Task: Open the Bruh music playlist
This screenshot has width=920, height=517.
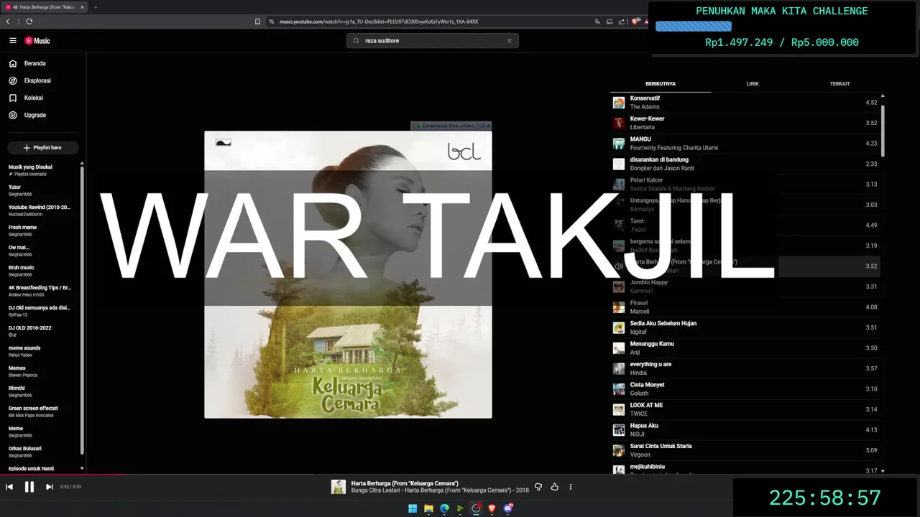Action: [x=40, y=271]
